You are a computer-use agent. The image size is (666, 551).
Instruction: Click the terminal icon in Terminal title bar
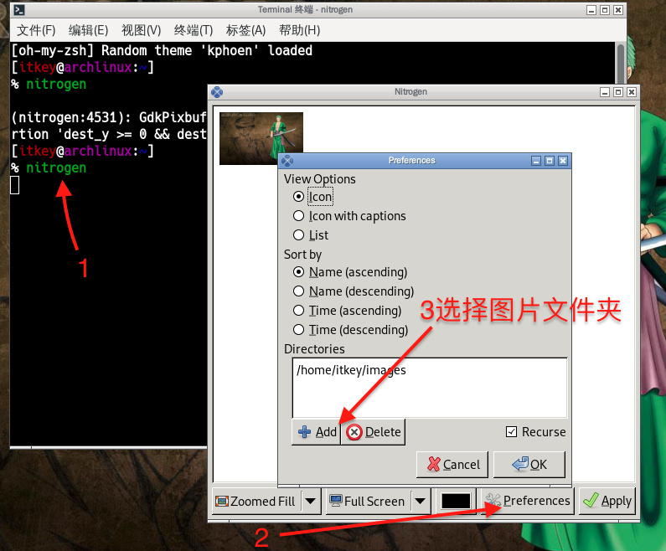point(19,10)
